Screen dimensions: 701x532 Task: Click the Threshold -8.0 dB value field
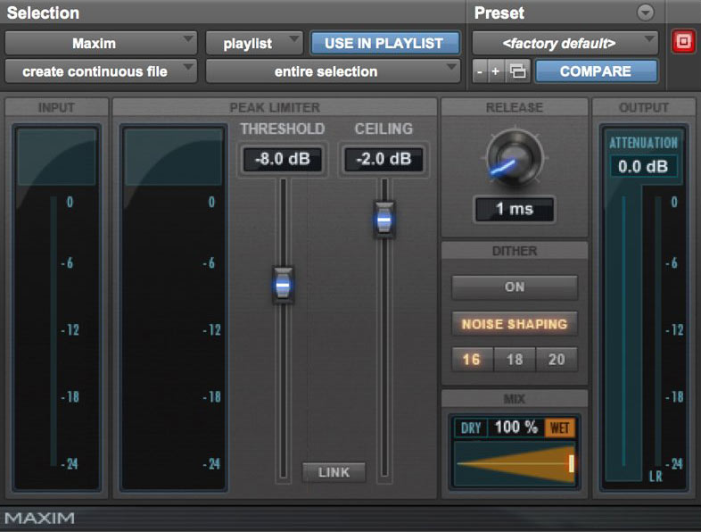(x=283, y=159)
